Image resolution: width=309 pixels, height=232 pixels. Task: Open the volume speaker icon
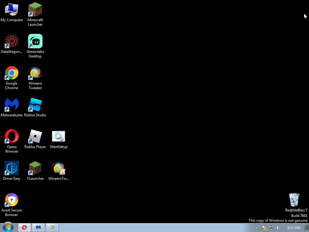278,228
